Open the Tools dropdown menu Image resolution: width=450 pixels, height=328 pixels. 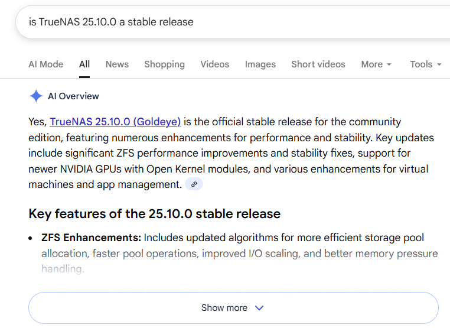(426, 64)
